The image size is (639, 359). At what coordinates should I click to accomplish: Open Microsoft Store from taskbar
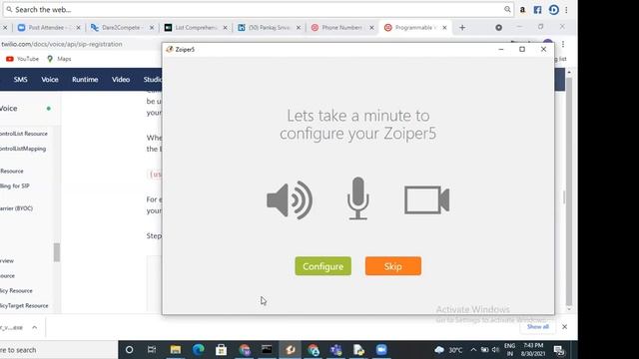point(222,350)
